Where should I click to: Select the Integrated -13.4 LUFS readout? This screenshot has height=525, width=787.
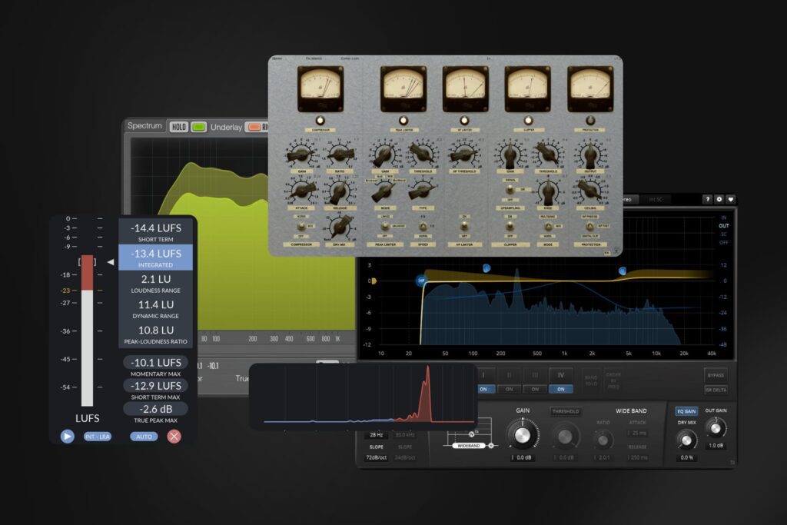coord(155,257)
